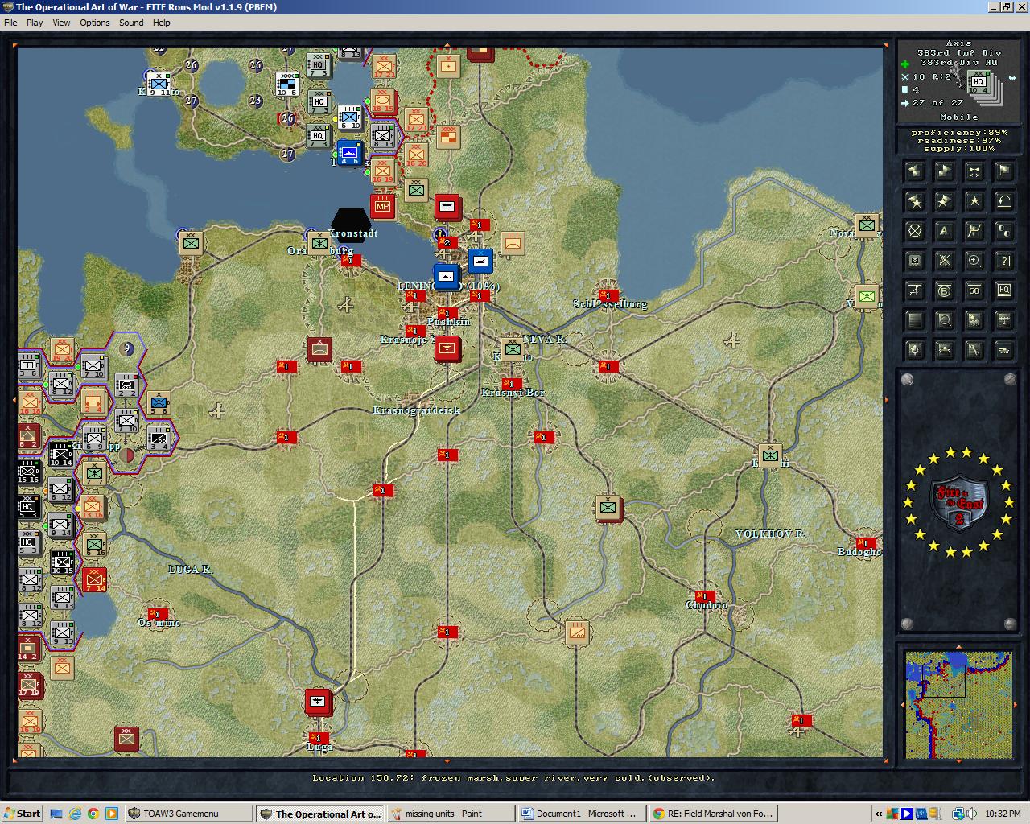This screenshot has height=824, width=1030.
Task: Select the red MP unit near Kronstadt
Action: click(382, 207)
